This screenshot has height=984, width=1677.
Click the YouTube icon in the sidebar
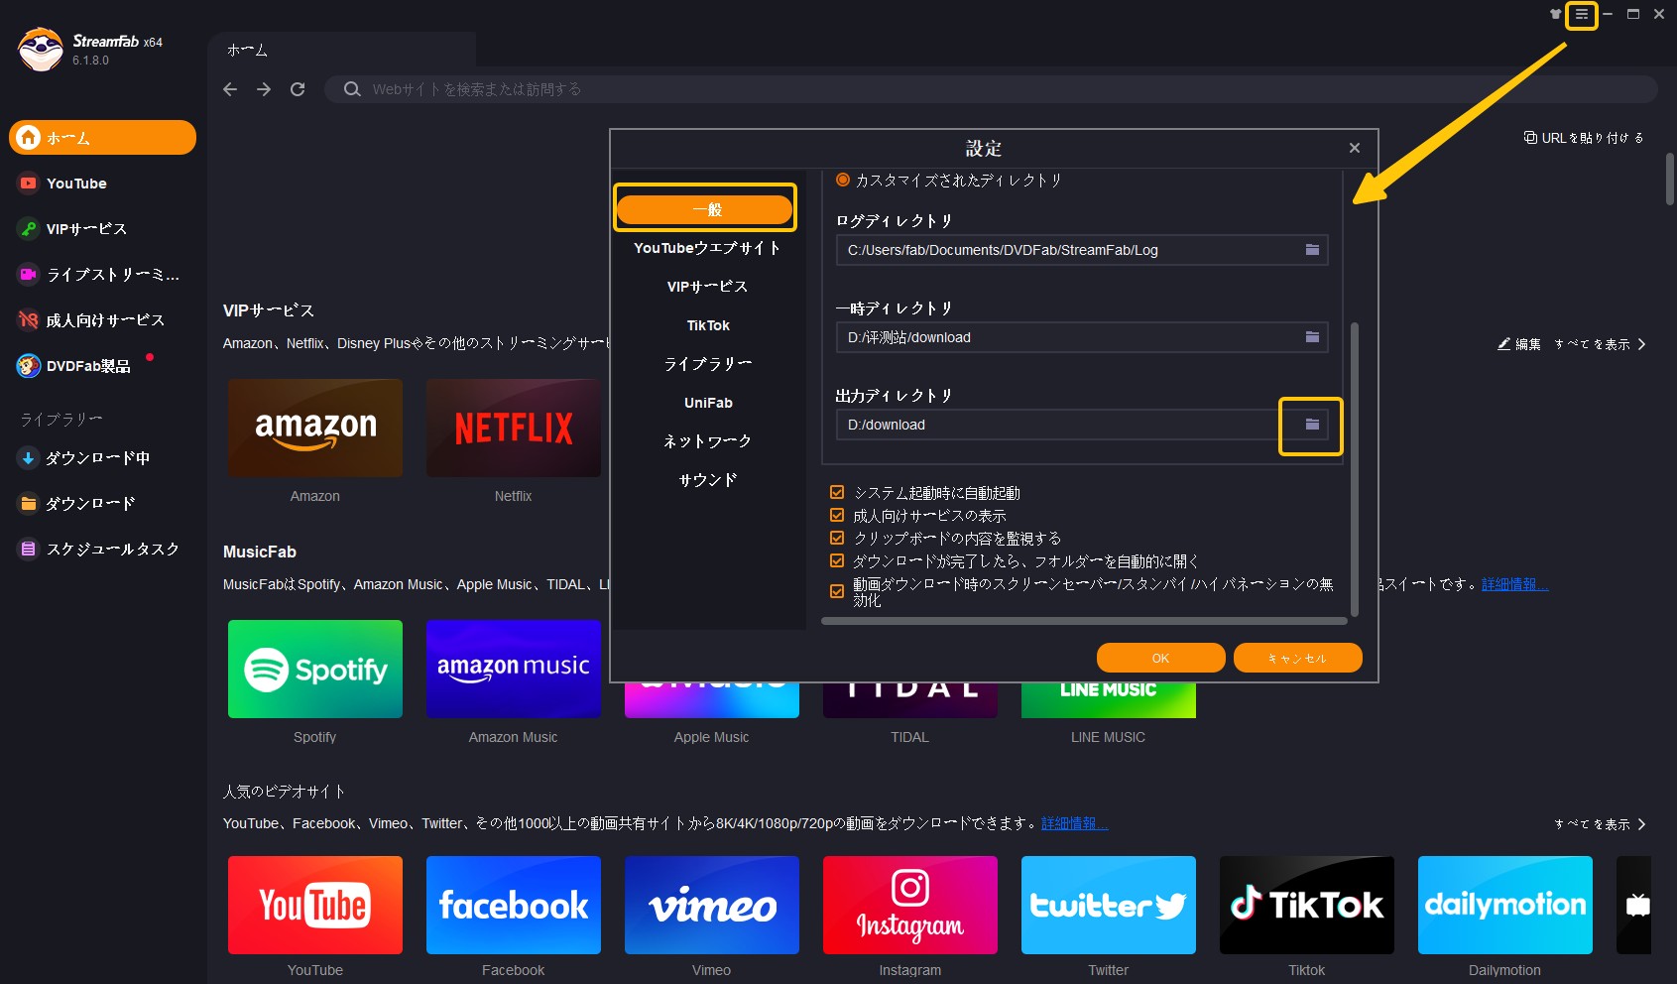point(29,184)
